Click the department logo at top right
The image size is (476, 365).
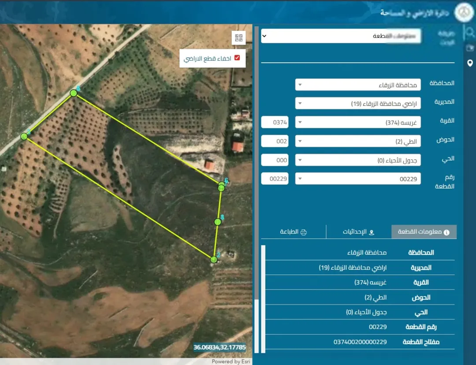[x=464, y=13]
